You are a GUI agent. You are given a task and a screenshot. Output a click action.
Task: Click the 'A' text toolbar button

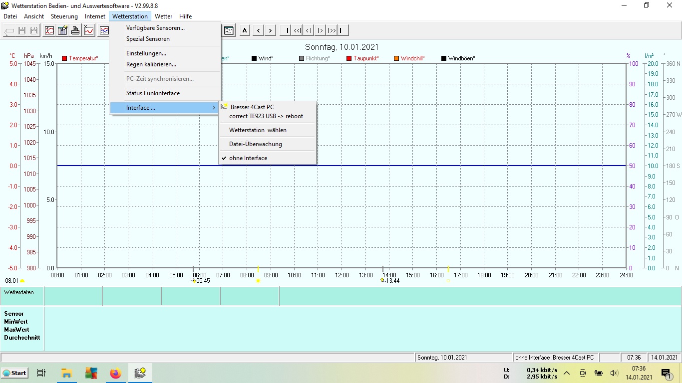[x=245, y=30]
